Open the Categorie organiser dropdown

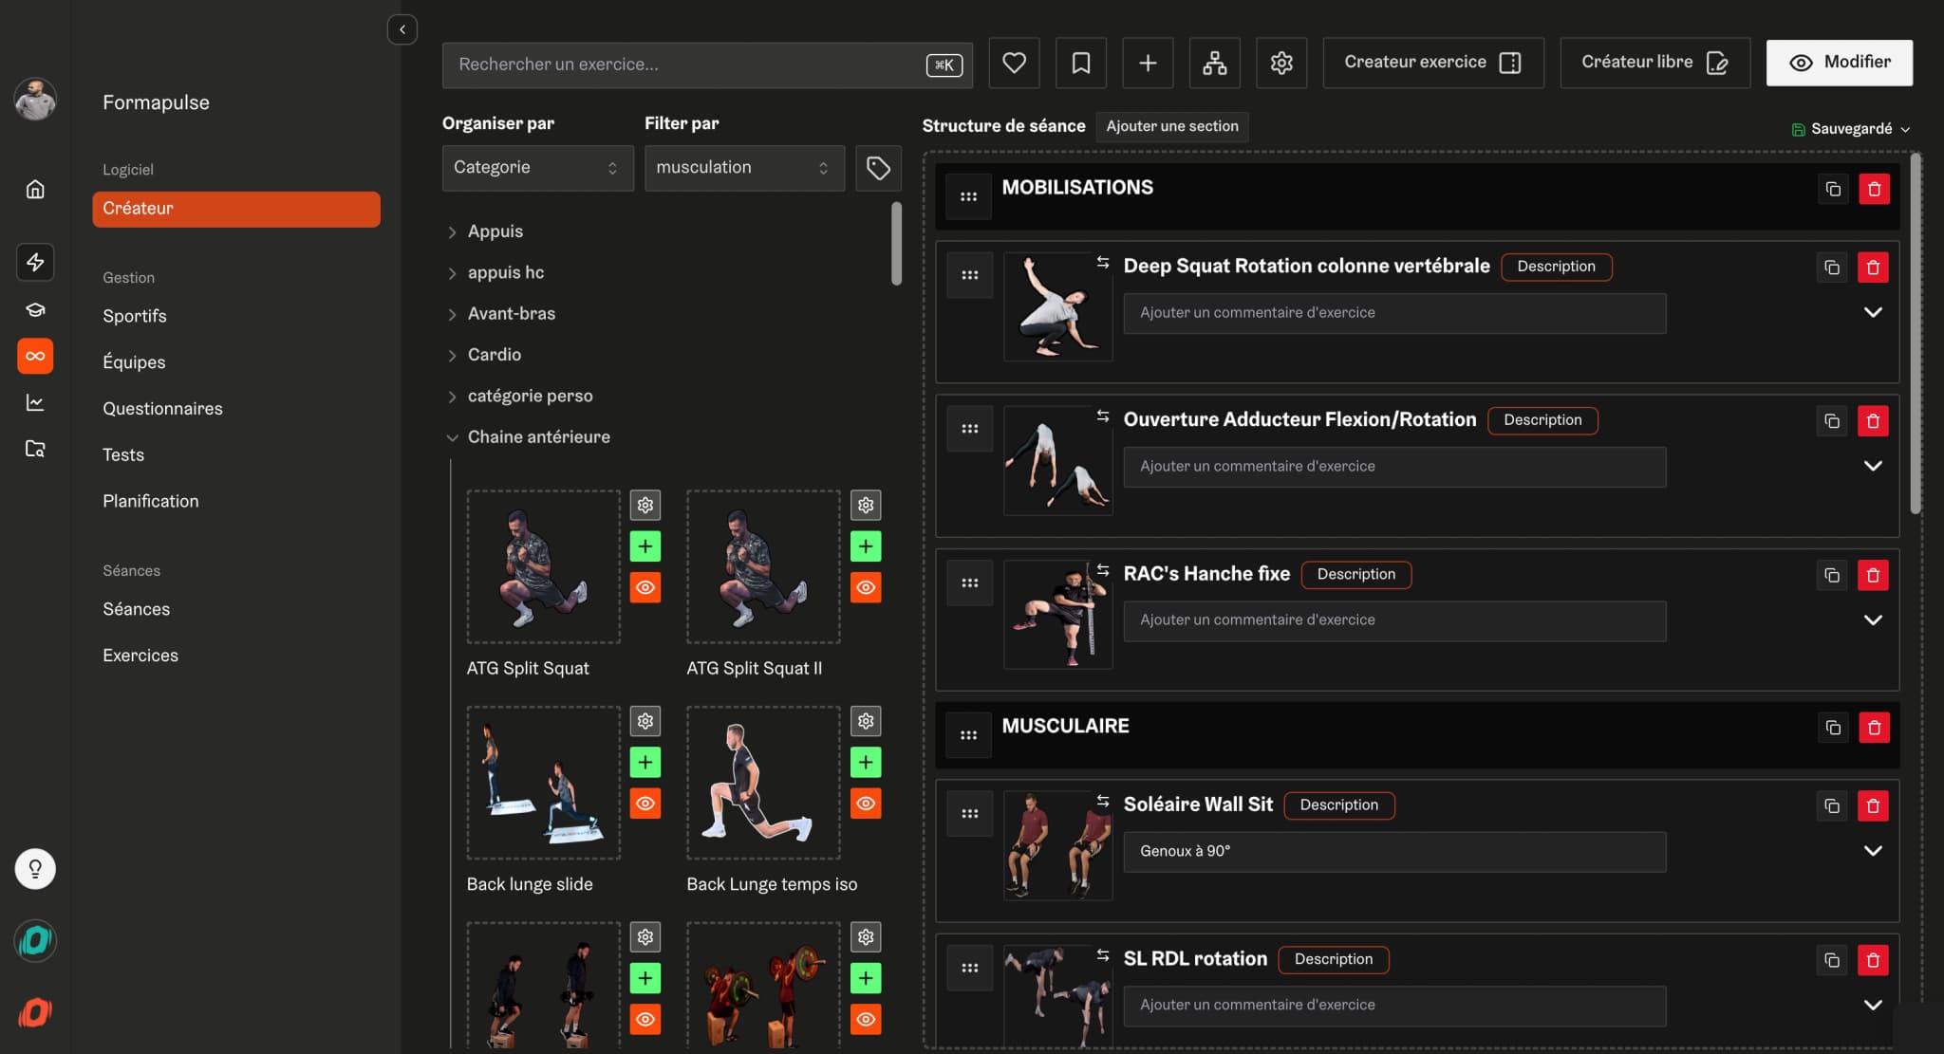pyautogui.click(x=537, y=168)
